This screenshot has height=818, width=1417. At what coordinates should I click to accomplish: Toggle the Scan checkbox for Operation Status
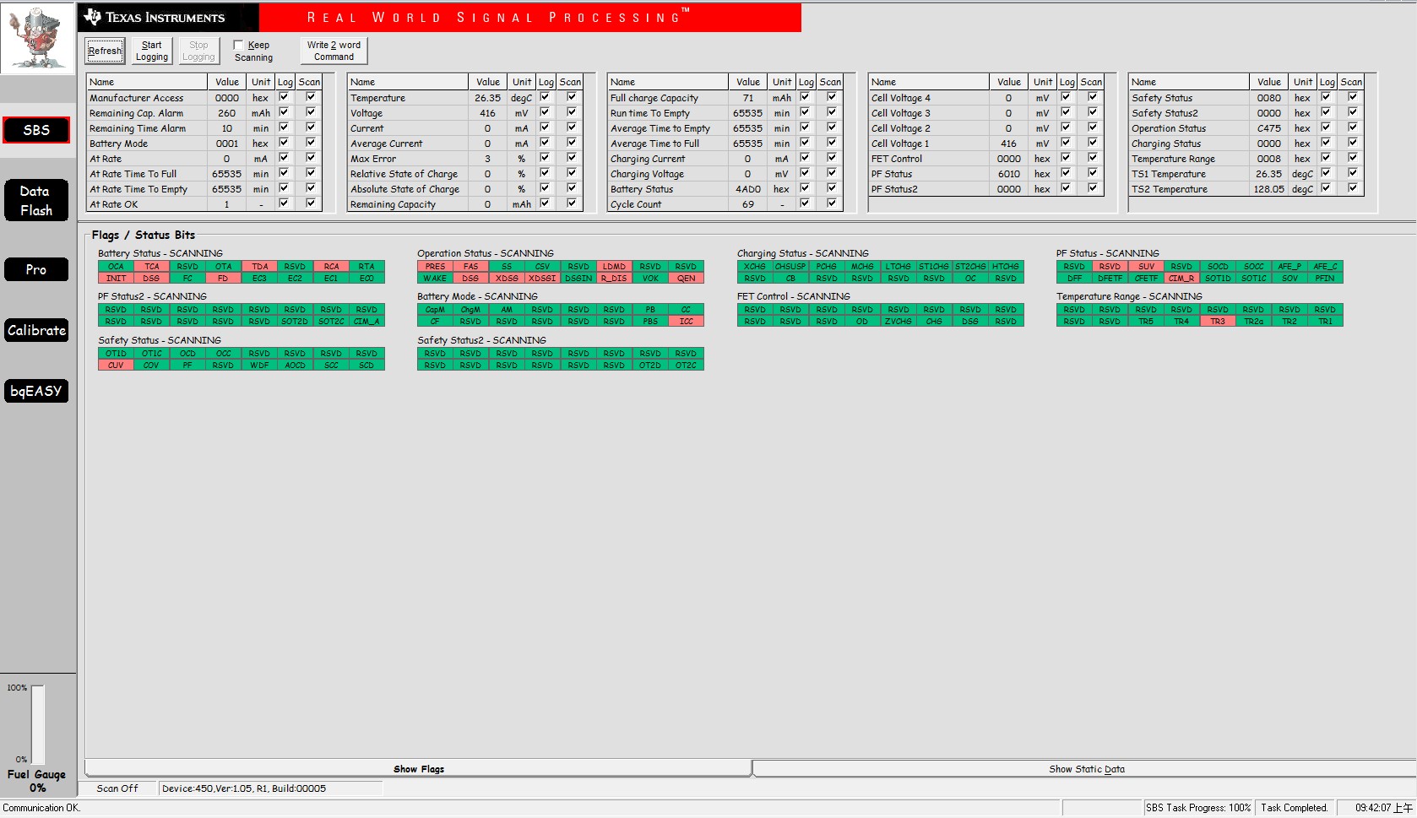1353,127
